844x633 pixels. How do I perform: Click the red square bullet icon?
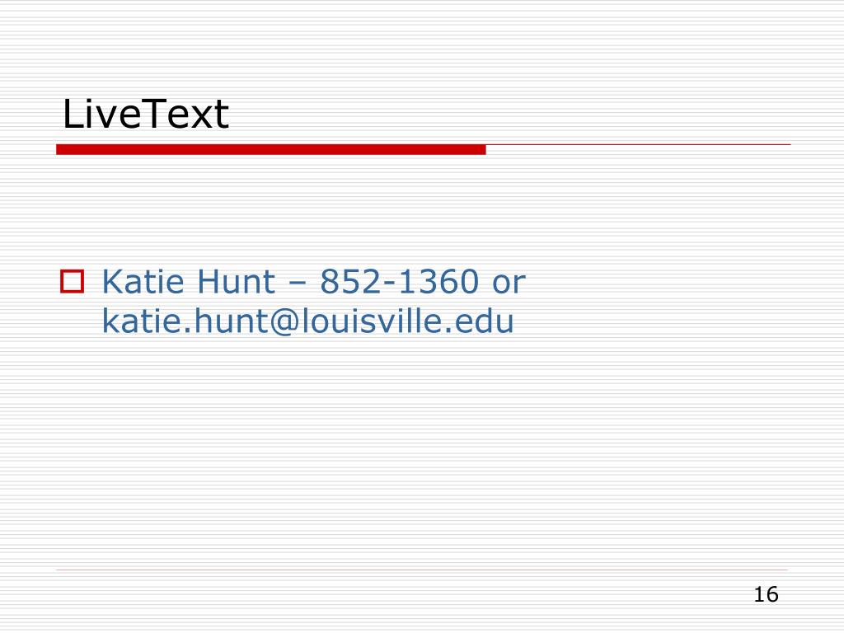click(73, 282)
